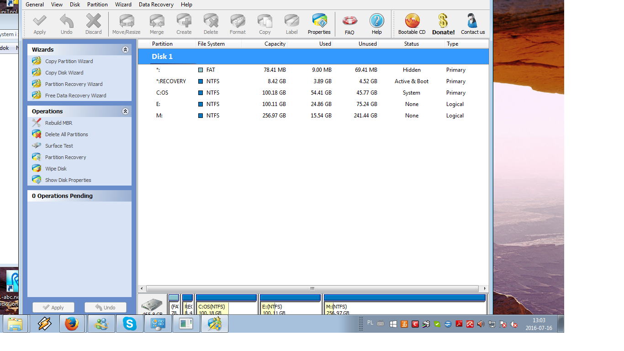Click the Label toolbar icon
Image resolution: width=624 pixels, height=351 pixels.
(x=291, y=24)
